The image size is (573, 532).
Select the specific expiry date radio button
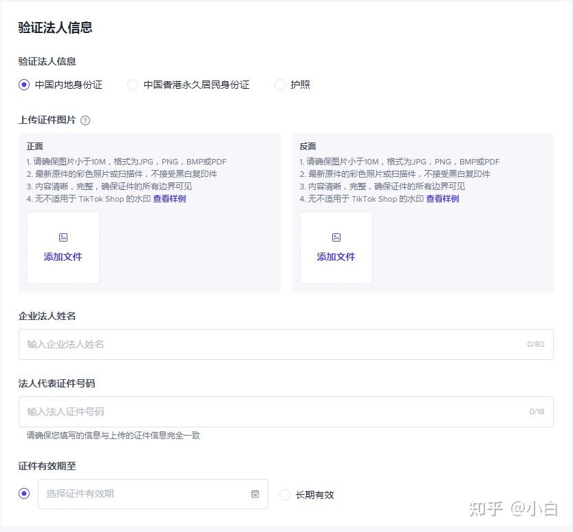coord(24,493)
